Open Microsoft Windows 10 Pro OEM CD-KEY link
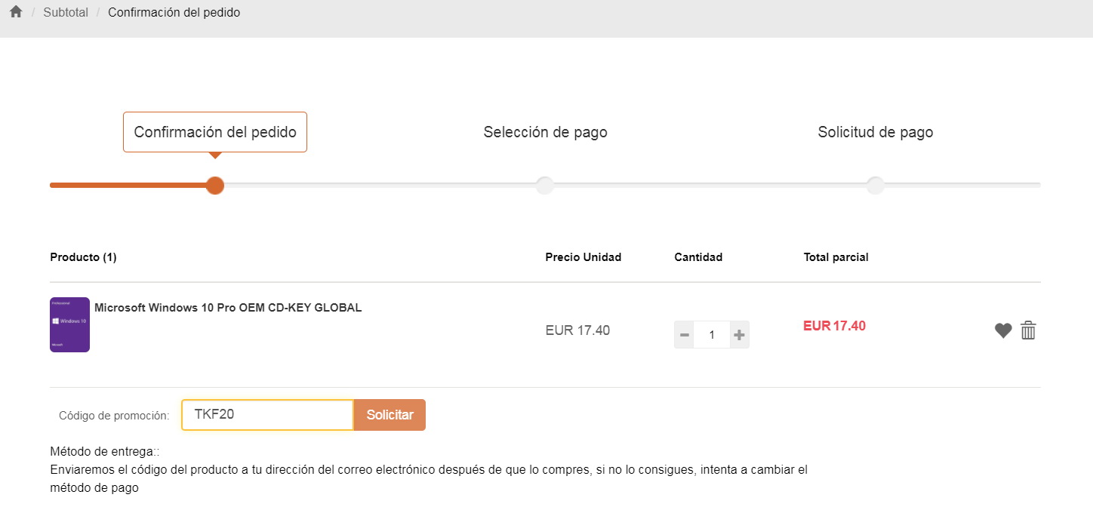Screen dimensions: 1093x513 pos(228,308)
